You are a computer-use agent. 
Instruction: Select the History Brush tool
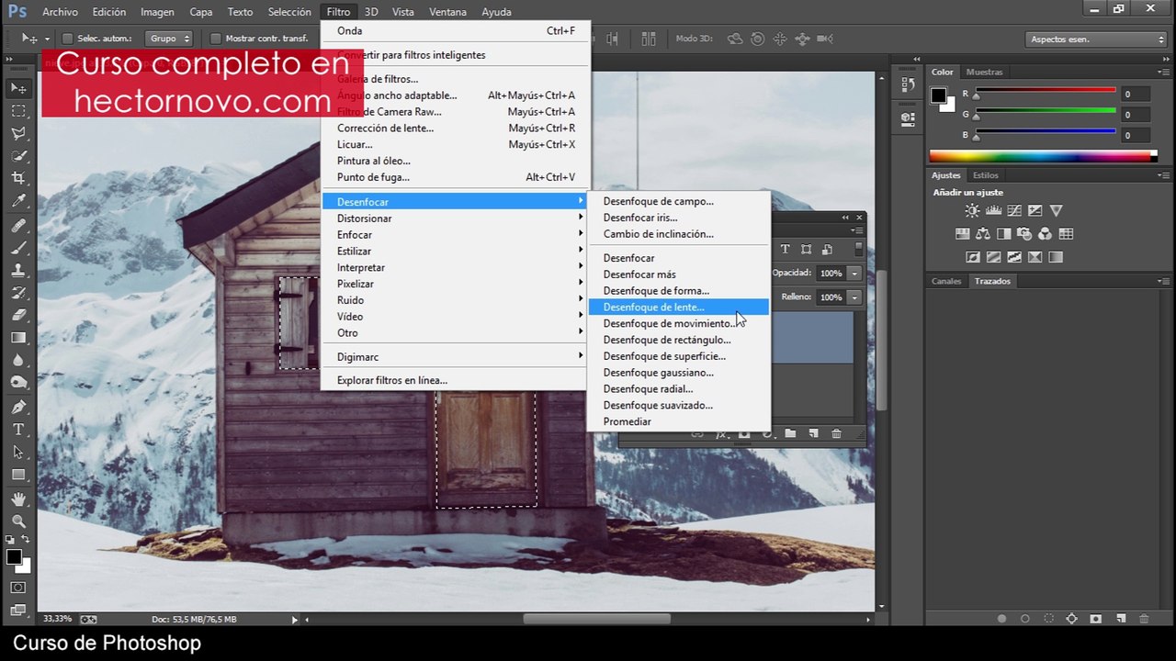click(x=18, y=293)
